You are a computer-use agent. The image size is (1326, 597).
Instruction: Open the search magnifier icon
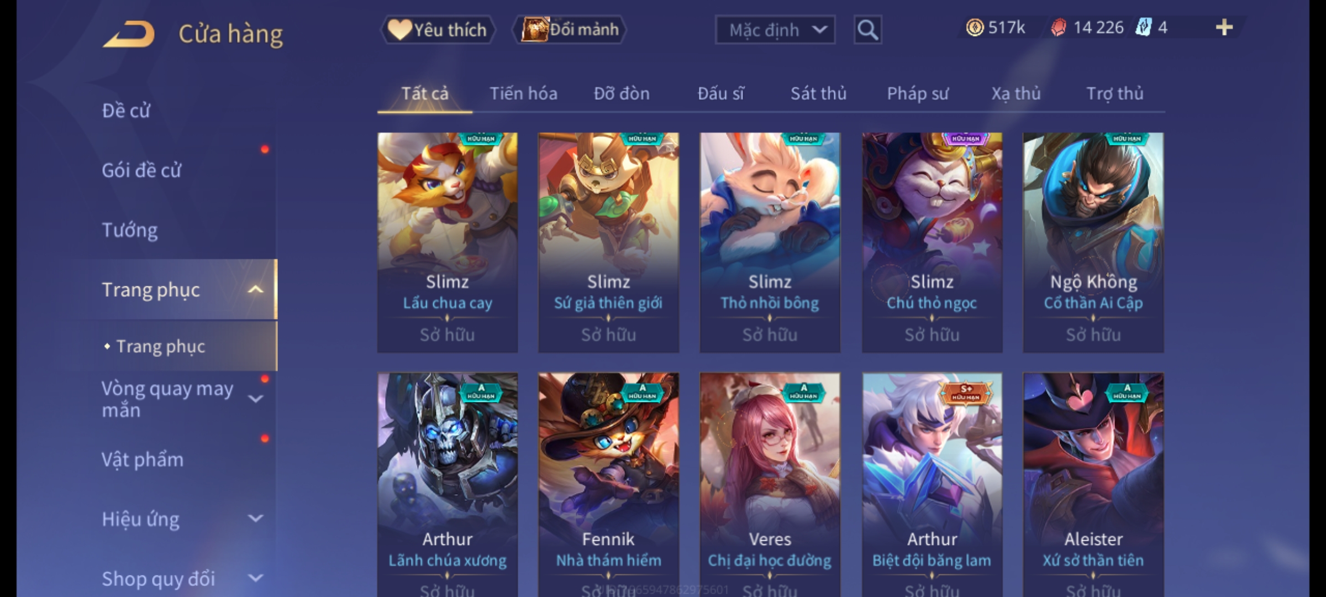867,30
